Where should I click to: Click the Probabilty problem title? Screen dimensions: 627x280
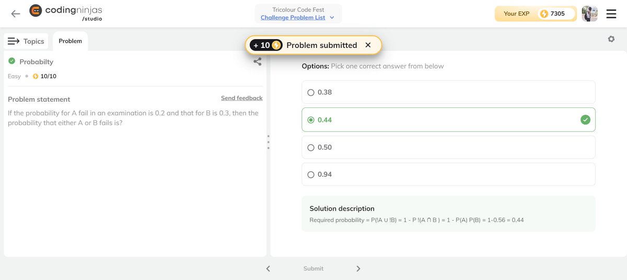tap(37, 62)
